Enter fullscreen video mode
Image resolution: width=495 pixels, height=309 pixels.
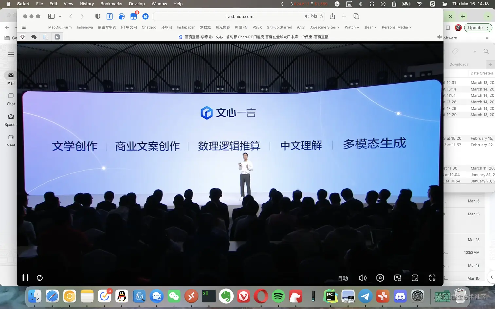432,278
